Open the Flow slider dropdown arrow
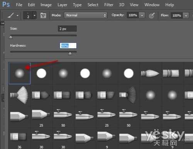The height and width of the screenshot is (149, 193). point(186,15)
